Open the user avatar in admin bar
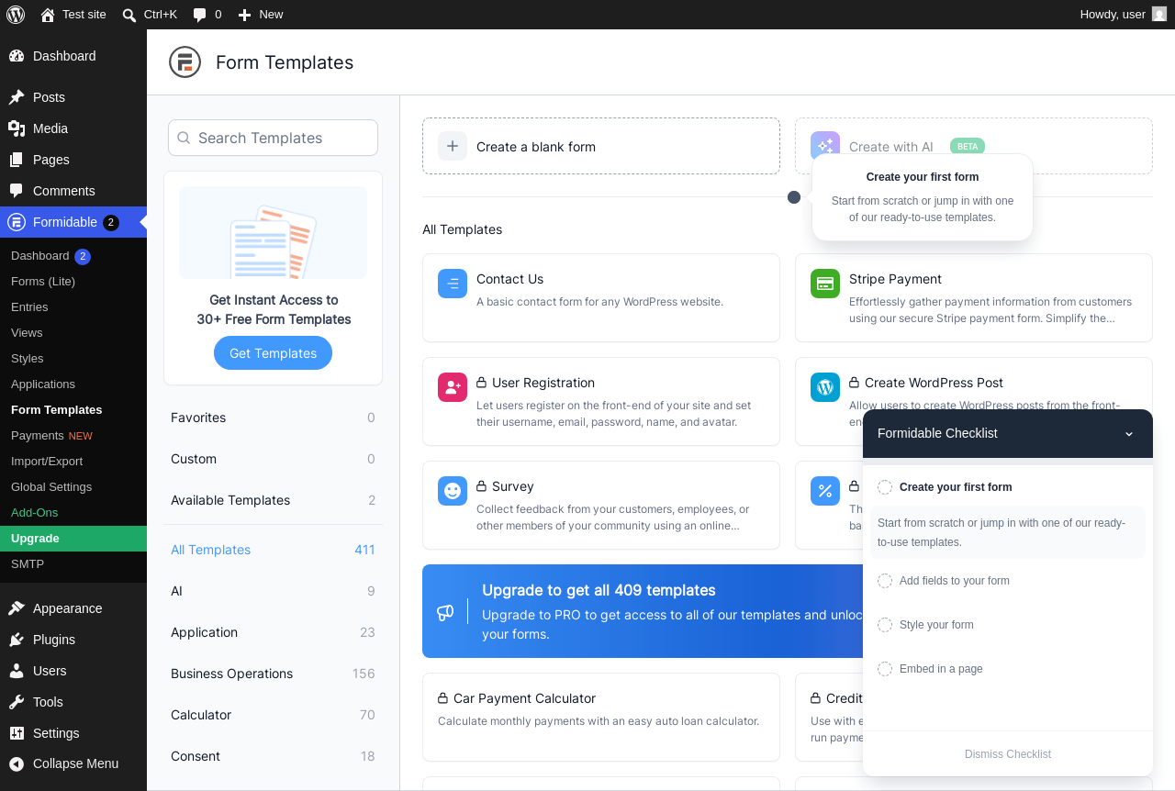 click(x=1159, y=14)
